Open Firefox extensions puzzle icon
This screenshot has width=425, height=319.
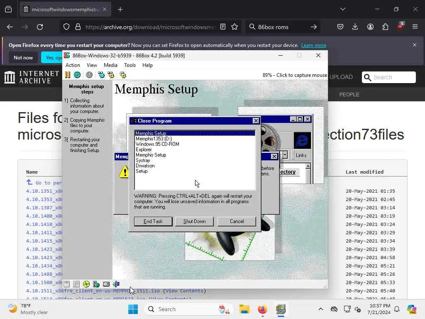click(x=385, y=27)
